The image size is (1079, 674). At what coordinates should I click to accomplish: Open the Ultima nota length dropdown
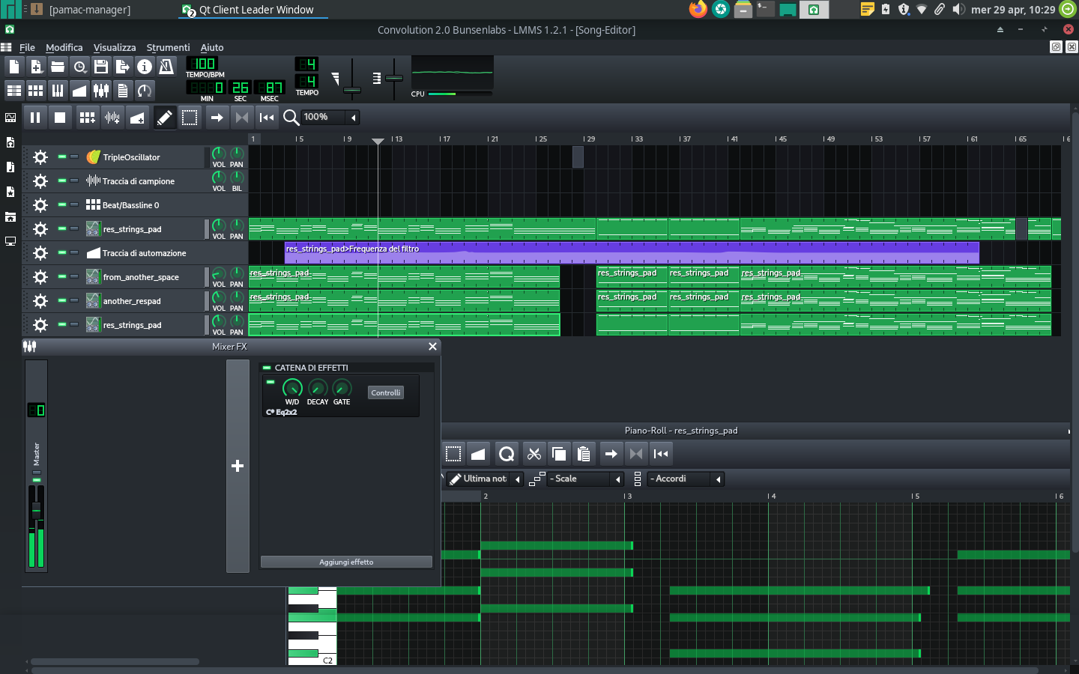tap(486, 479)
